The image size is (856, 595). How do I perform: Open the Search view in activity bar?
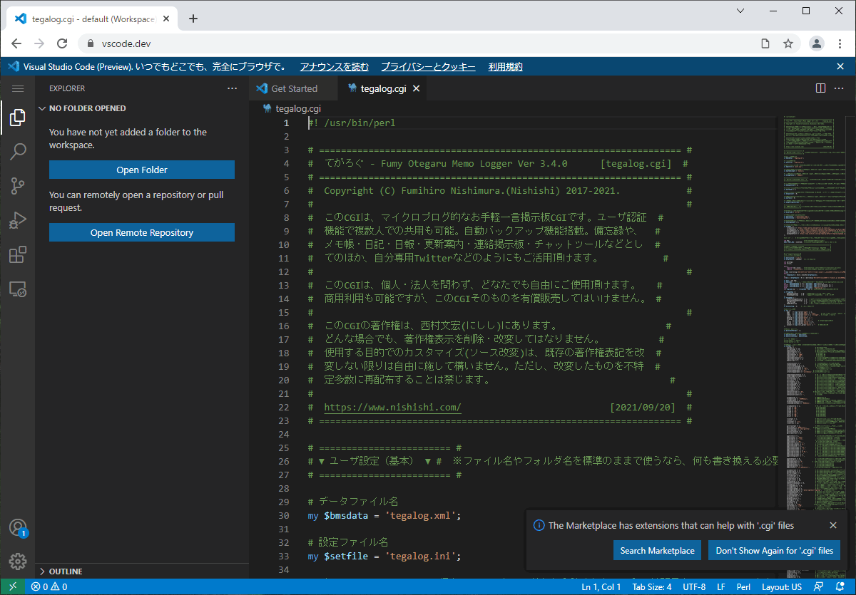click(18, 152)
